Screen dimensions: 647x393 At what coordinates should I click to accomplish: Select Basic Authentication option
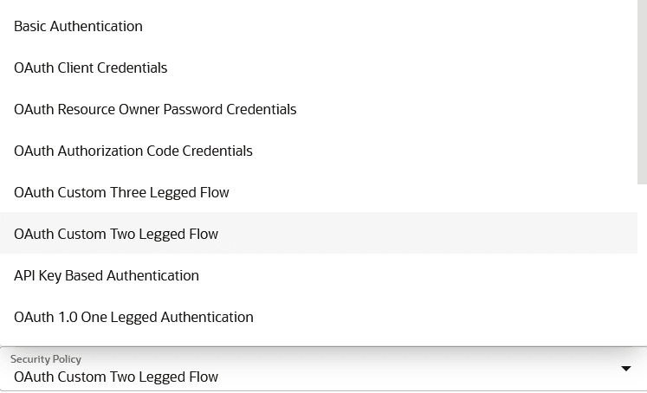319,26
